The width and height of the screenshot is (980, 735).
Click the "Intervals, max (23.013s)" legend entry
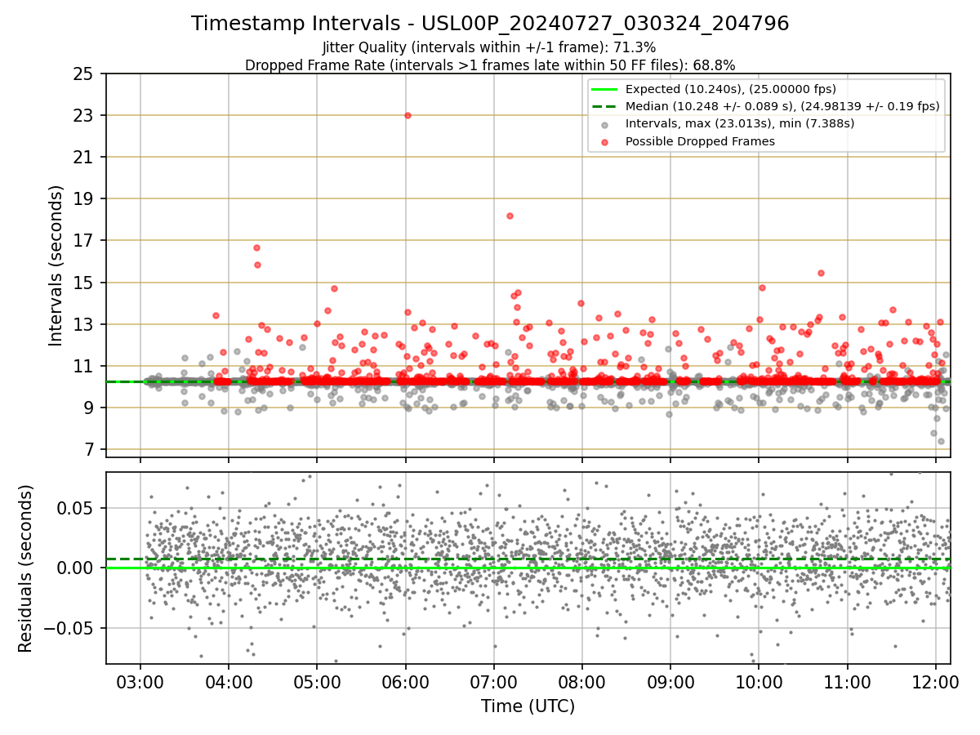coord(740,124)
